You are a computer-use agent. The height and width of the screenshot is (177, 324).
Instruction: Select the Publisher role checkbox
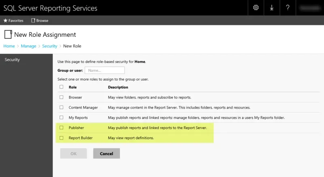pyautogui.click(x=62, y=128)
